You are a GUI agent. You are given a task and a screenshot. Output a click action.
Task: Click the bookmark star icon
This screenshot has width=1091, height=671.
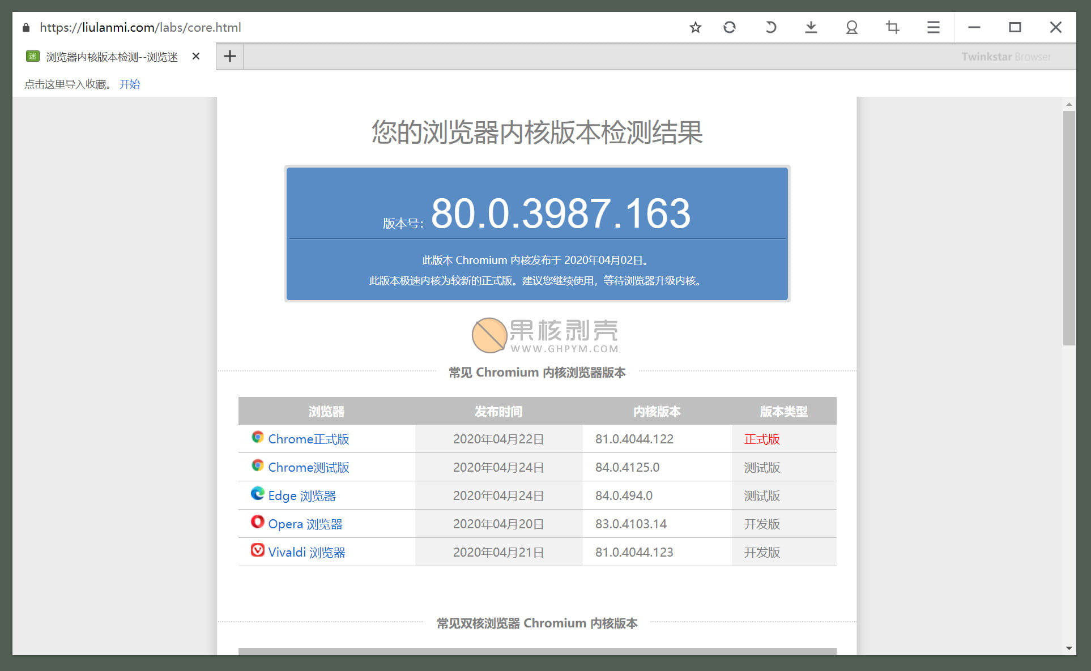[696, 27]
